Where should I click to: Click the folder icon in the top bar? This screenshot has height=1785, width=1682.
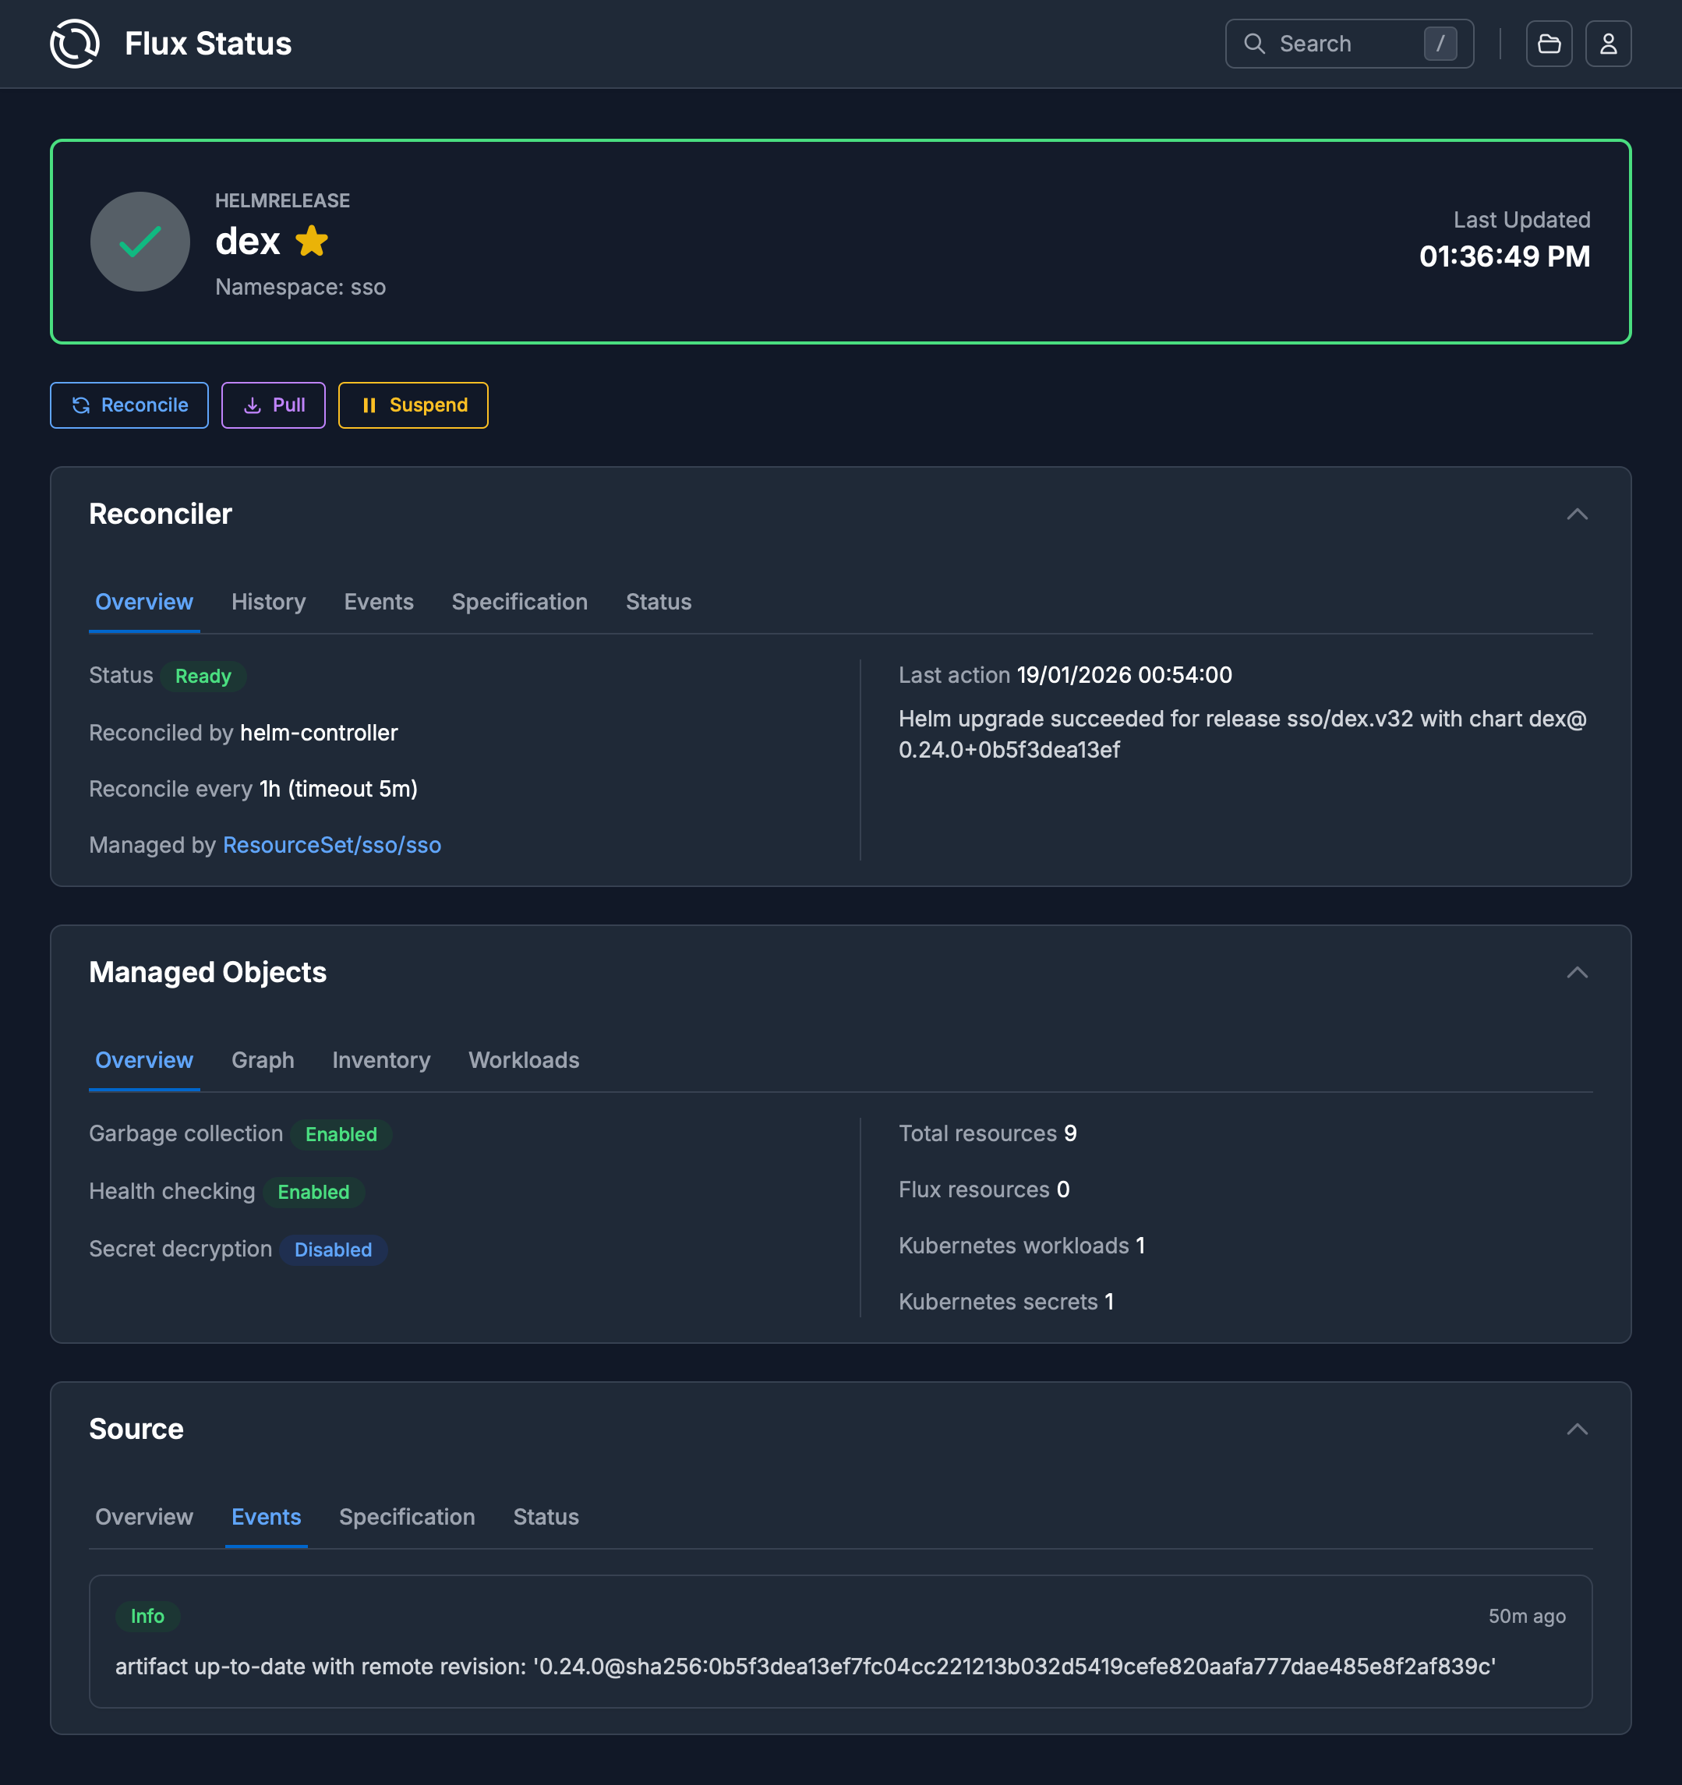pyautogui.click(x=1549, y=43)
